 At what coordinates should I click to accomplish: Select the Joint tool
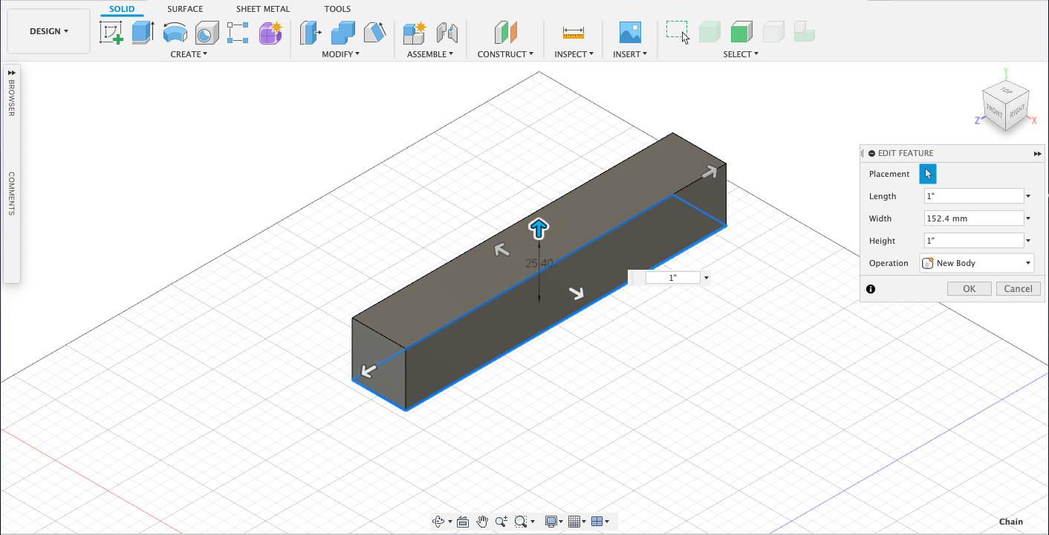(446, 32)
